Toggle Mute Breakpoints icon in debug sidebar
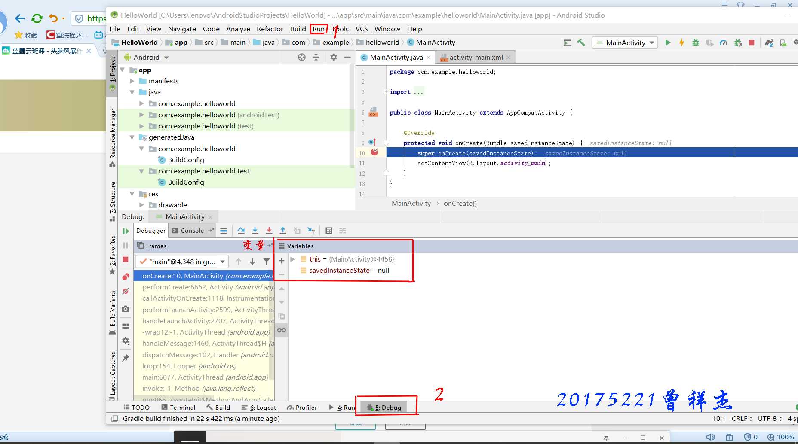The image size is (798, 444). [x=126, y=291]
